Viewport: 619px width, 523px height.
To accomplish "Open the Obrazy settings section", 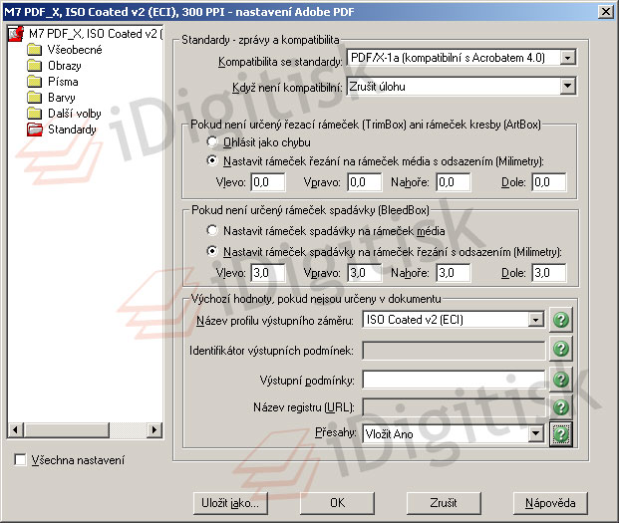I will pos(65,66).
